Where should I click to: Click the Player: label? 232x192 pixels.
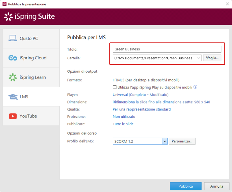pos(73,95)
